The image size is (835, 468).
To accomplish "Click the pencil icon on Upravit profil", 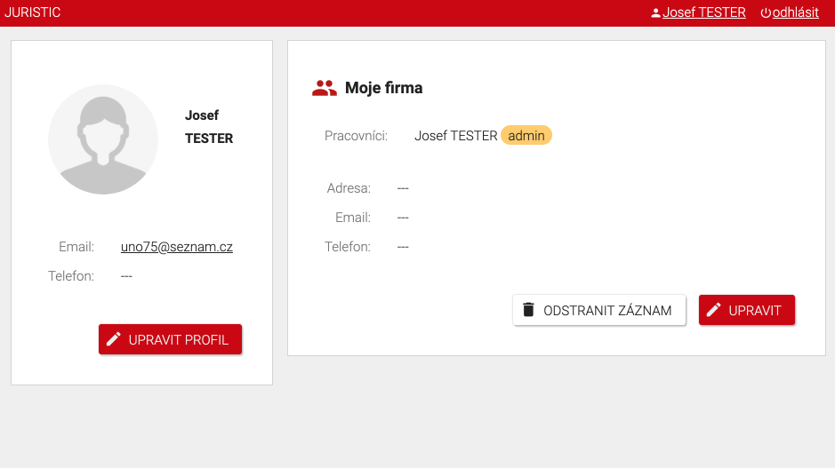I will [114, 339].
